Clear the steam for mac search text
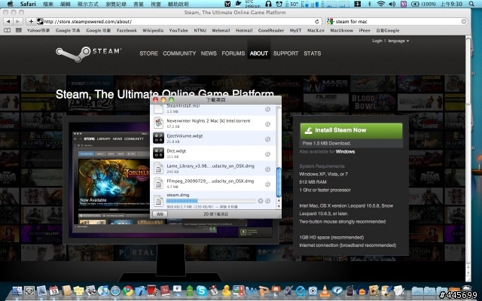The height and width of the screenshot is (301, 482). (464, 22)
